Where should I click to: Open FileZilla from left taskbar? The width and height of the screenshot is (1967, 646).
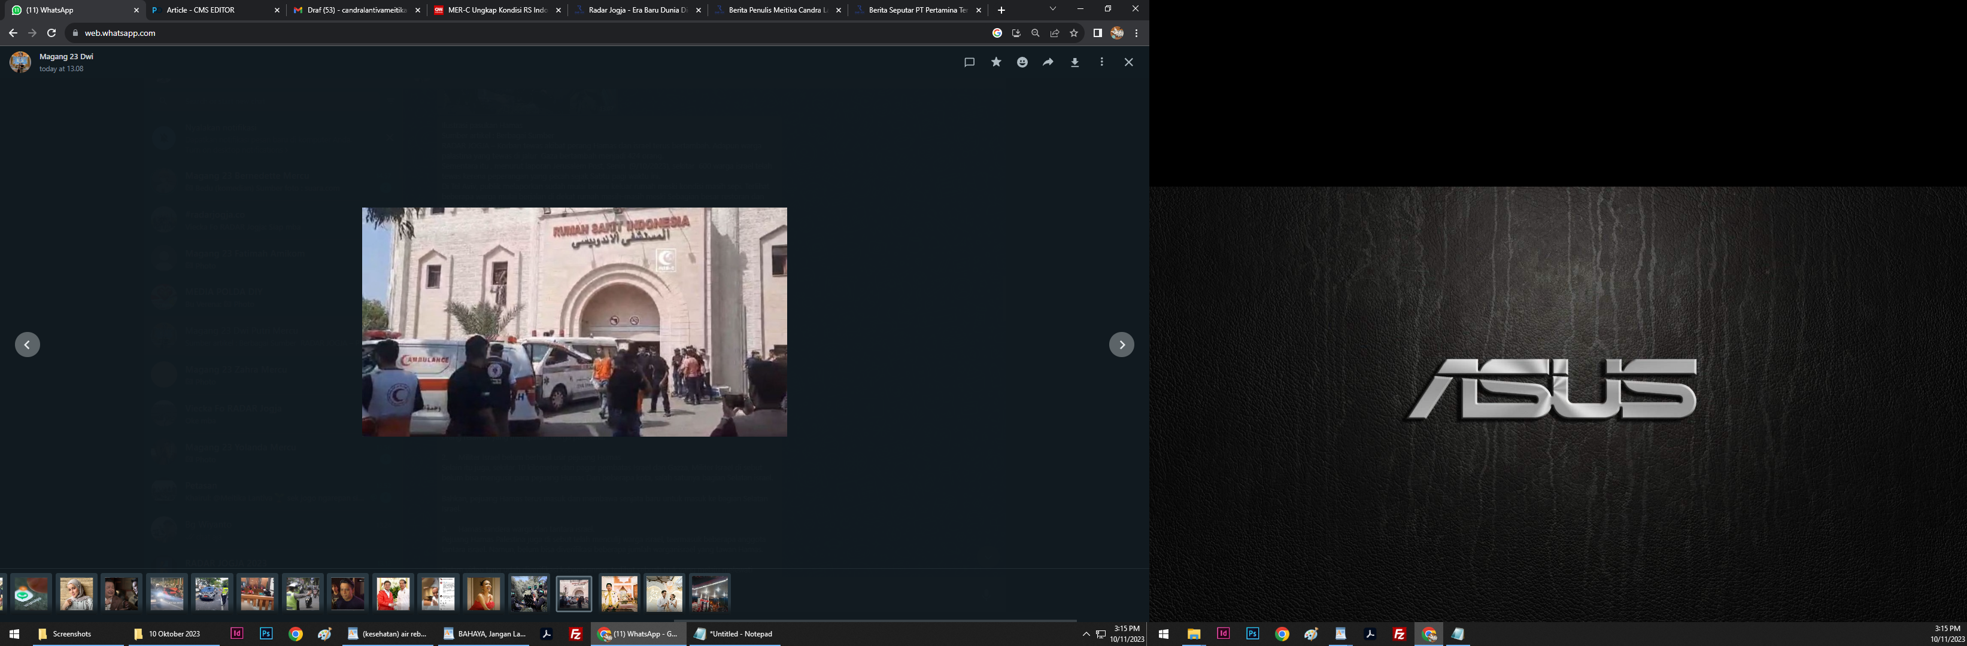576,634
